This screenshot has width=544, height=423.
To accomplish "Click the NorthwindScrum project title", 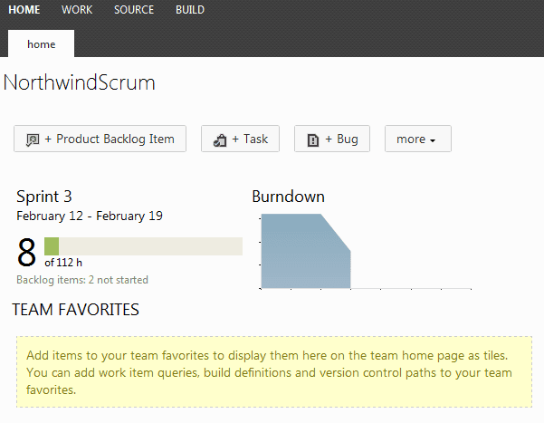I will (80, 82).
